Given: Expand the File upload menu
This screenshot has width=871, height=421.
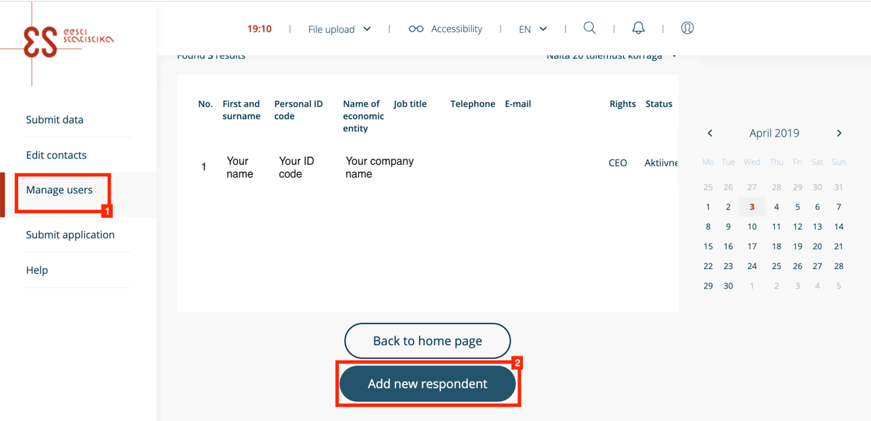Looking at the screenshot, I should (338, 28).
